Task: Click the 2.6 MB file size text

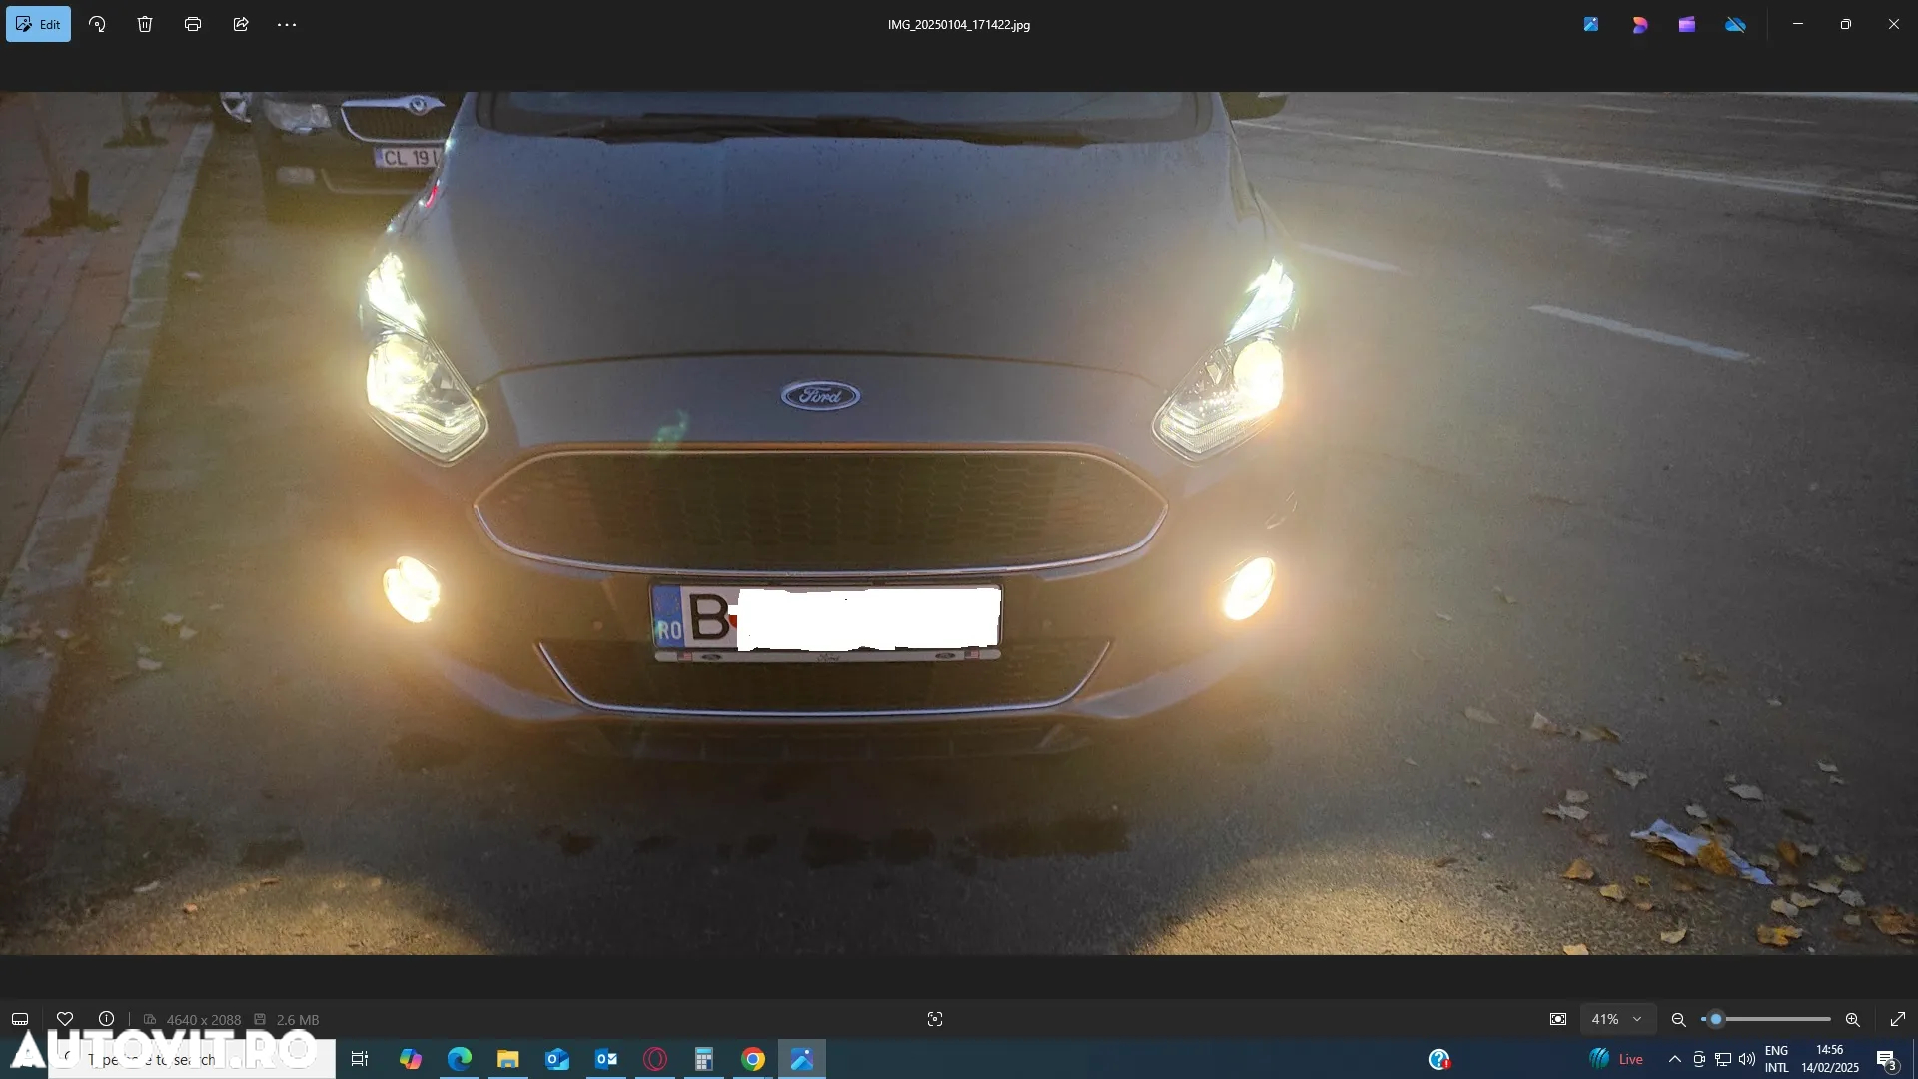Action: click(x=298, y=1020)
